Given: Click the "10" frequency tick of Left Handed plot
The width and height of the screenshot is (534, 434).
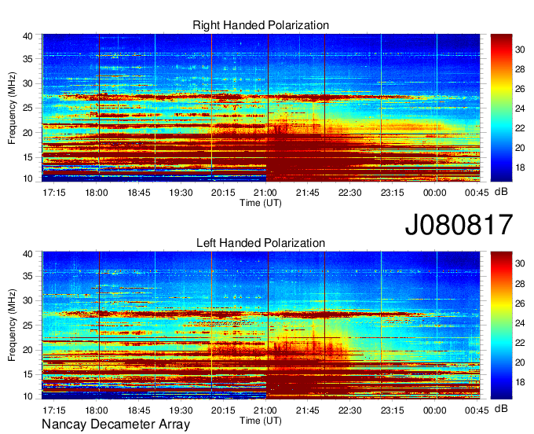Looking at the screenshot, I should coord(27,396).
